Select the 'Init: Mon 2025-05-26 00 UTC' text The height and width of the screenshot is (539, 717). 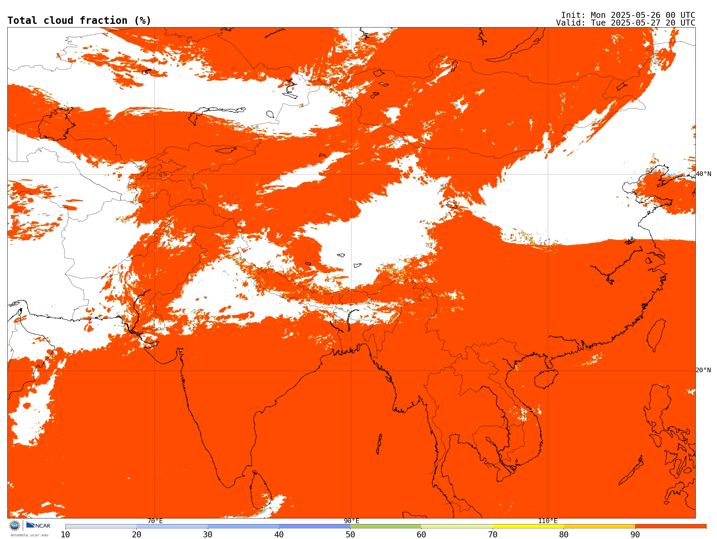(x=628, y=15)
